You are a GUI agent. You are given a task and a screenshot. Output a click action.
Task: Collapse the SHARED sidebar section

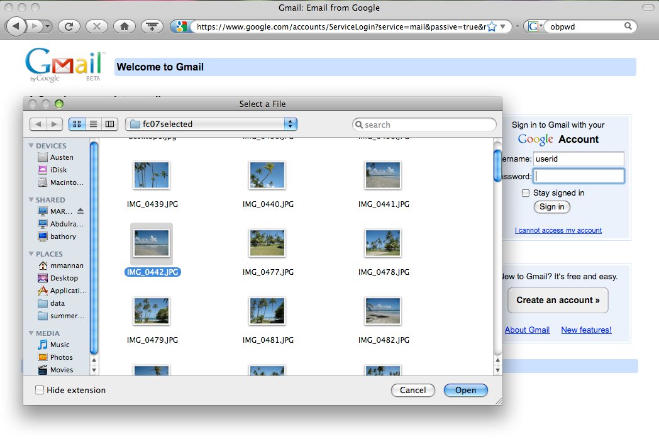(x=31, y=200)
